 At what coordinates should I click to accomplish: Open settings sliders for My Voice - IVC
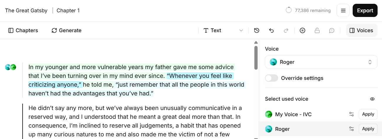[351, 114]
